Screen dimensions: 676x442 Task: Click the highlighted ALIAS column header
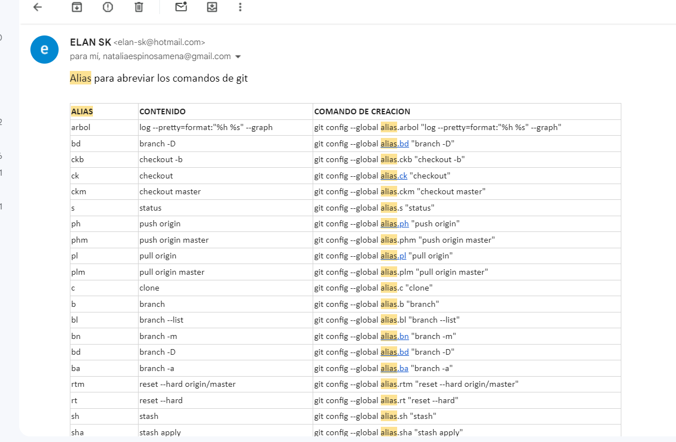click(82, 111)
